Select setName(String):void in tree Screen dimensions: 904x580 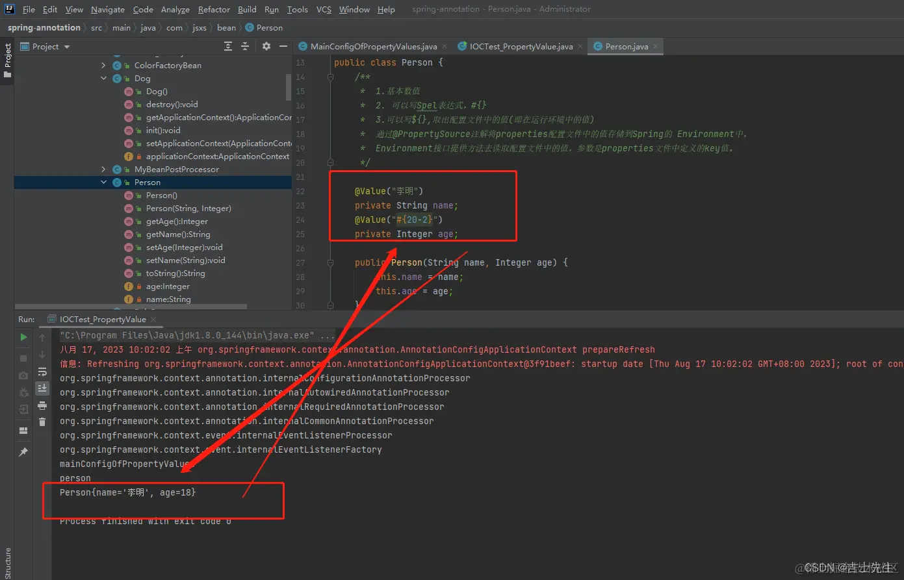click(186, 260)
